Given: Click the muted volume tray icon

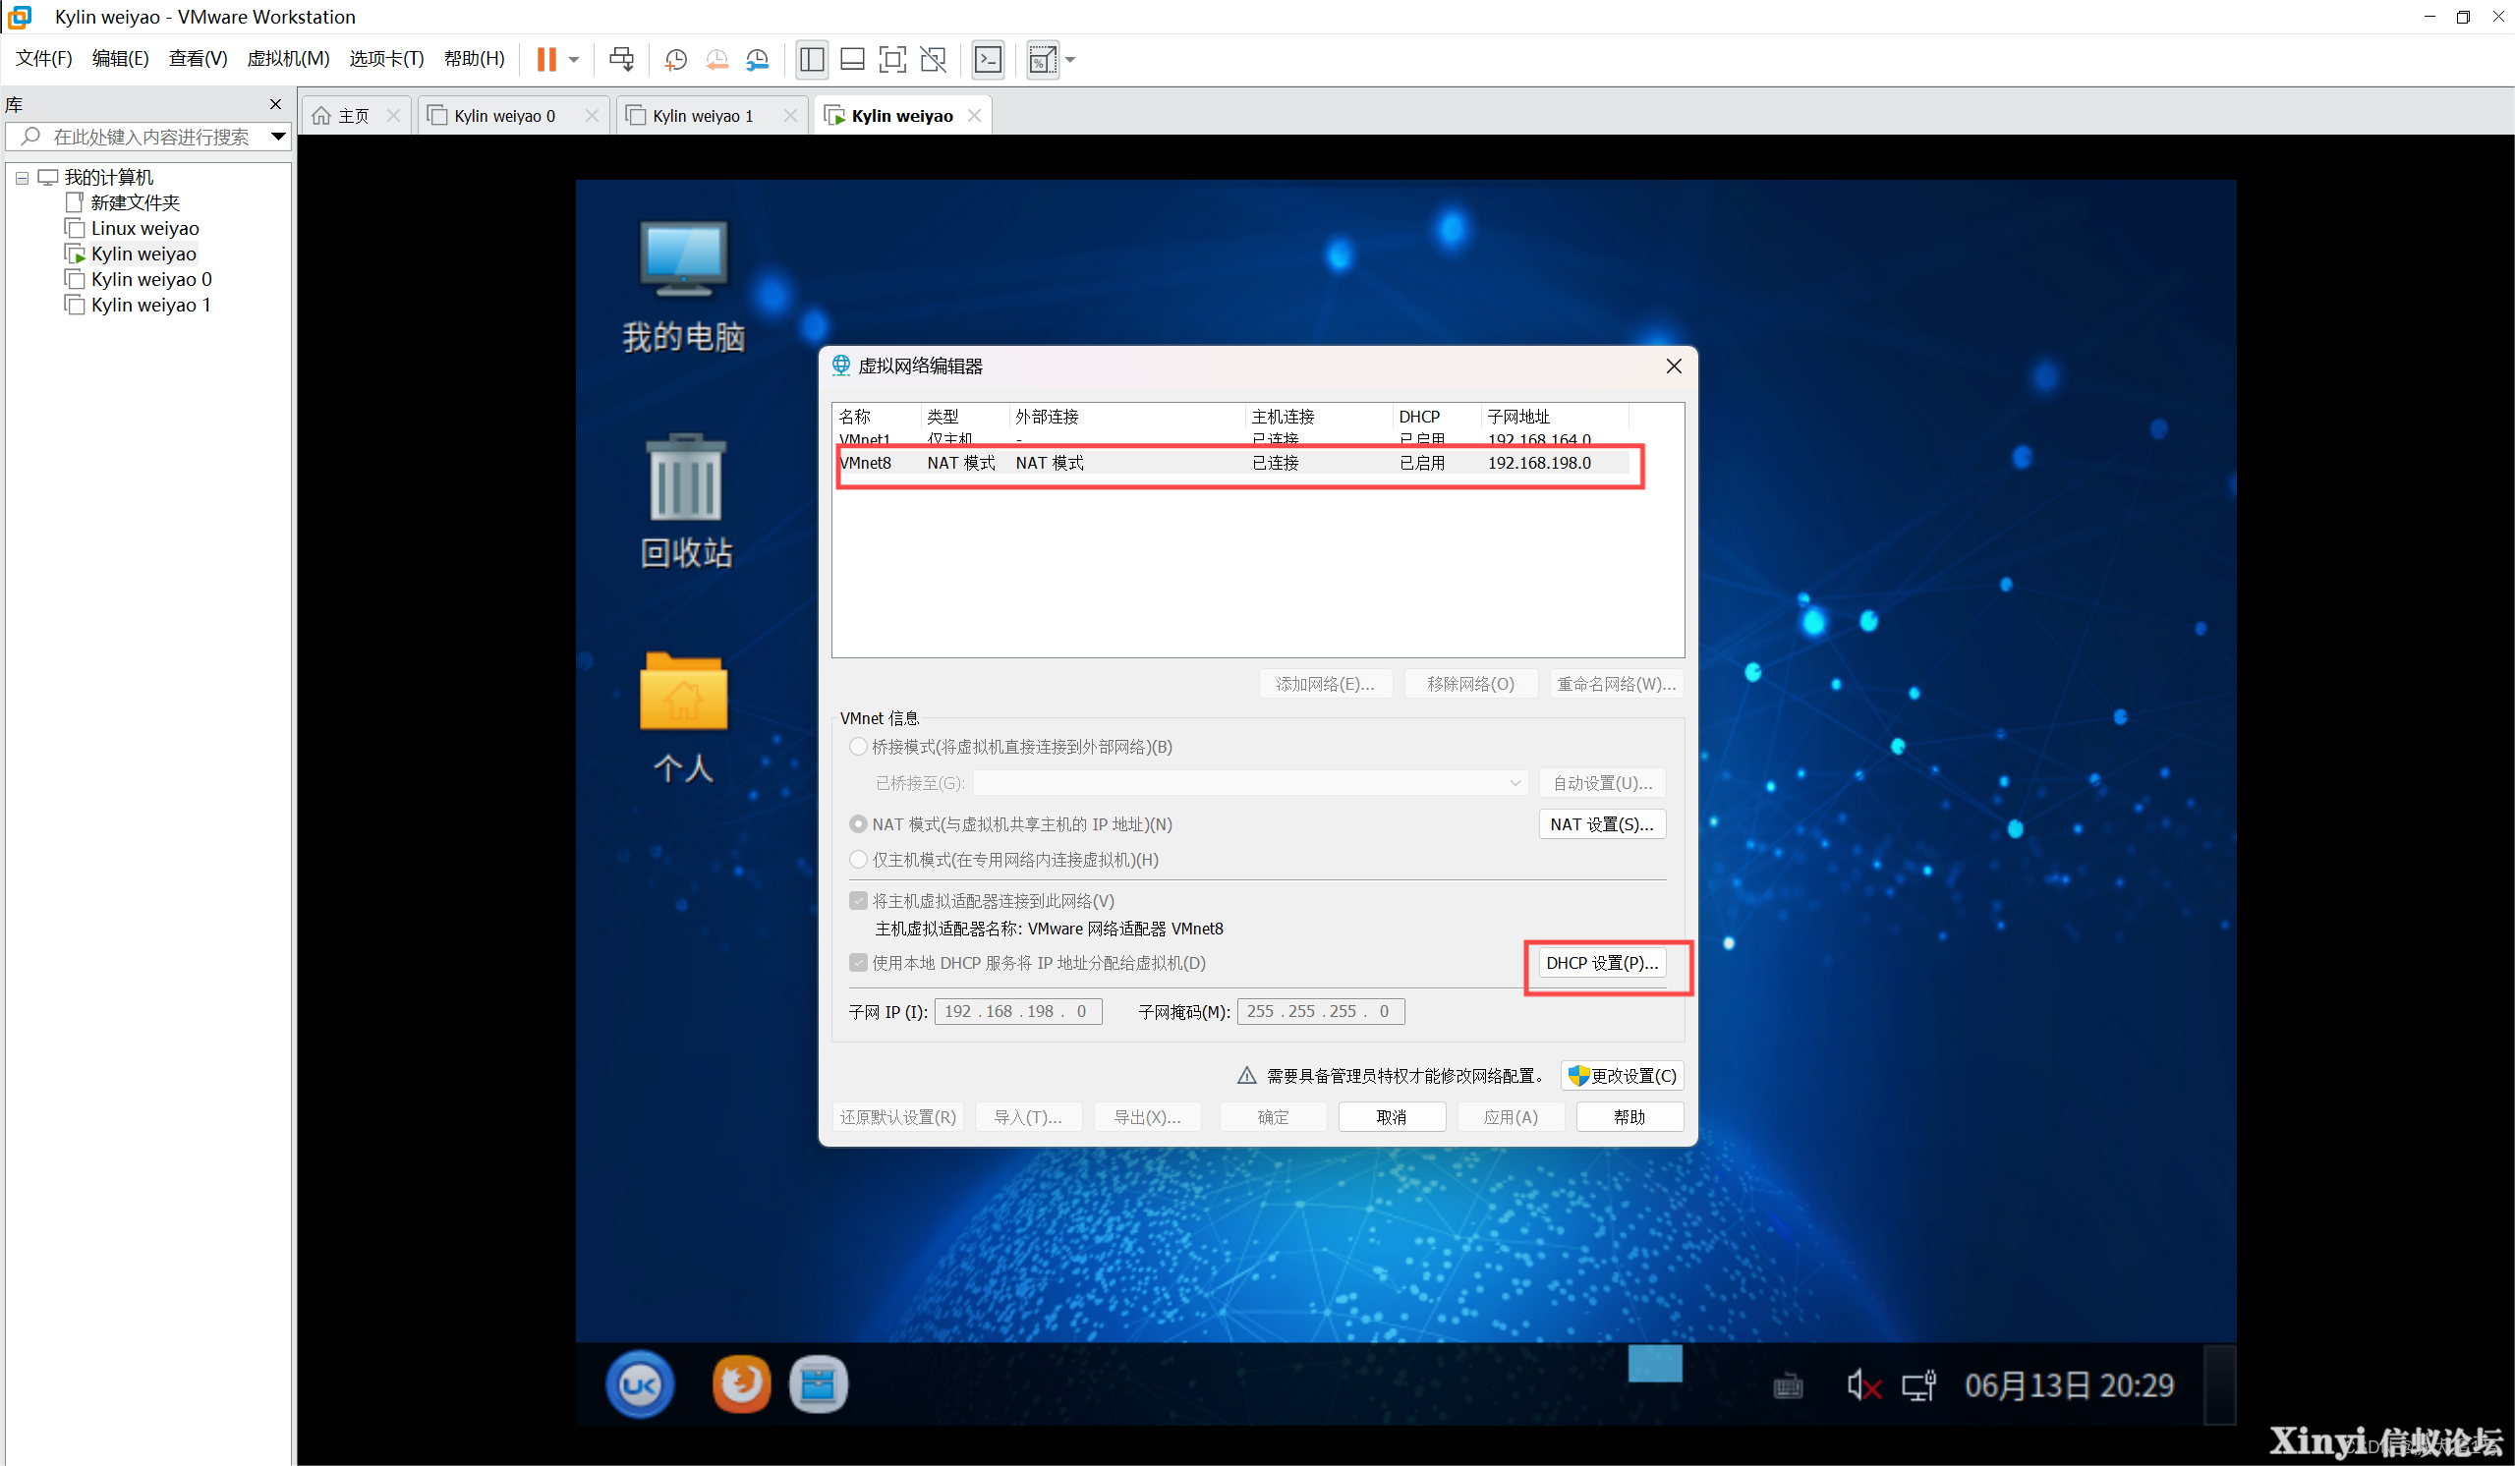Looking at the screenshot, I should pyautogui.click(x=1862, y=1385).
